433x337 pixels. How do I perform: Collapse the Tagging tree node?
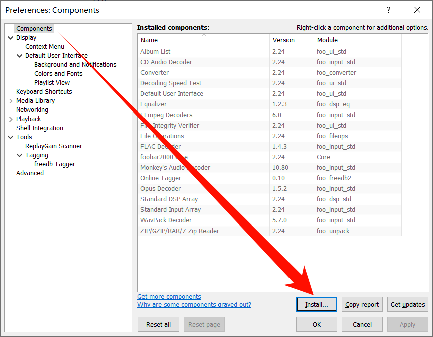click(20, 155)
